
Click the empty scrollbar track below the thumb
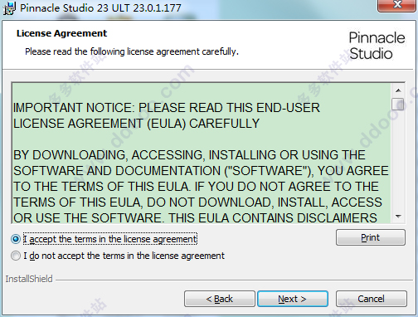398,160
